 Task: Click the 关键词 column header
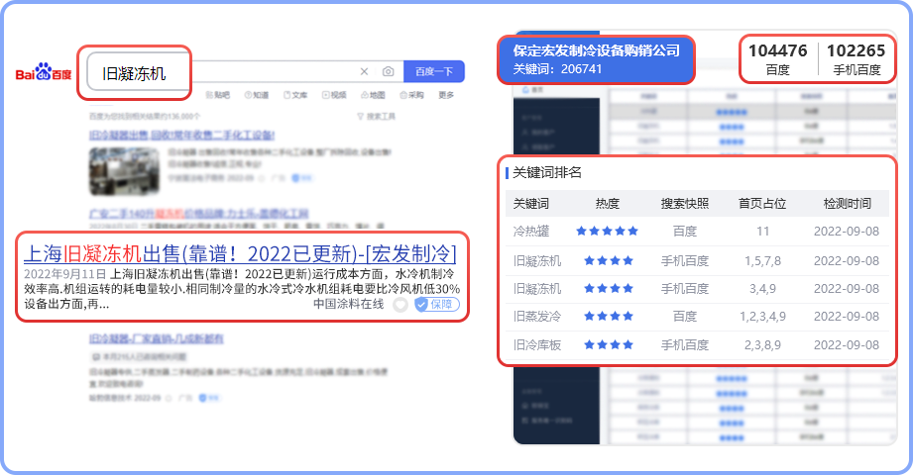tap(531, 204)
